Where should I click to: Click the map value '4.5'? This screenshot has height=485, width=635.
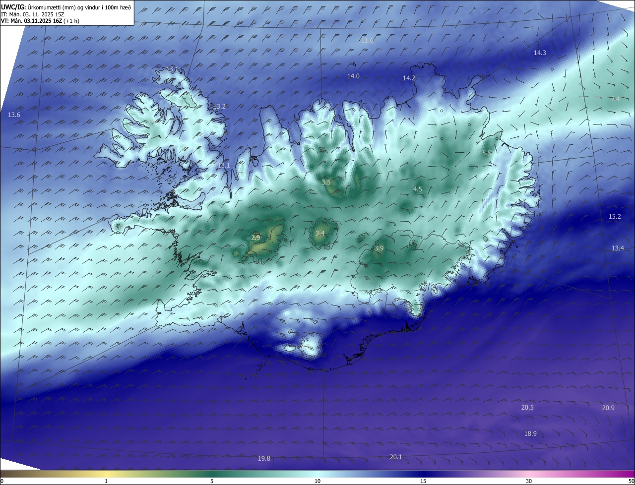(418, 189)
